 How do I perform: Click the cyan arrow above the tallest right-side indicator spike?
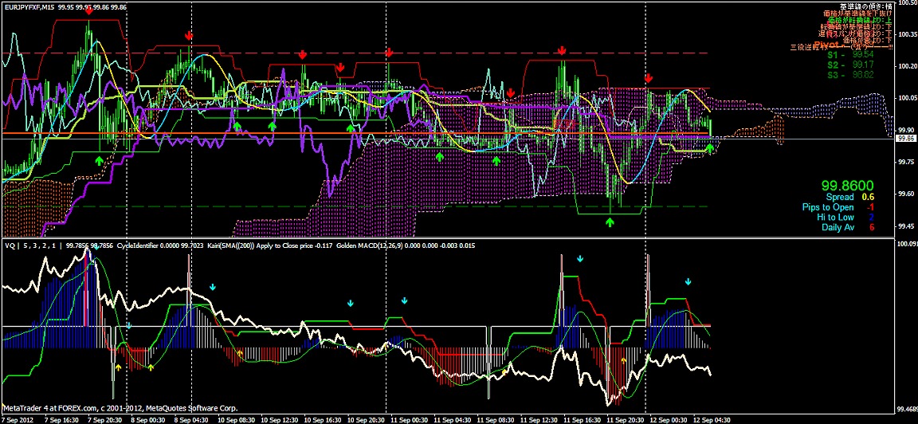580,260
